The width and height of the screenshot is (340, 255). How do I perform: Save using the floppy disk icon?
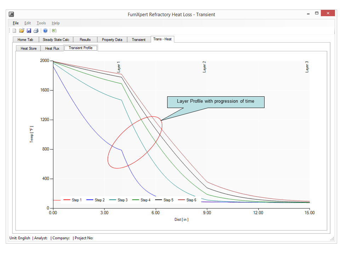tap(29, 30)
